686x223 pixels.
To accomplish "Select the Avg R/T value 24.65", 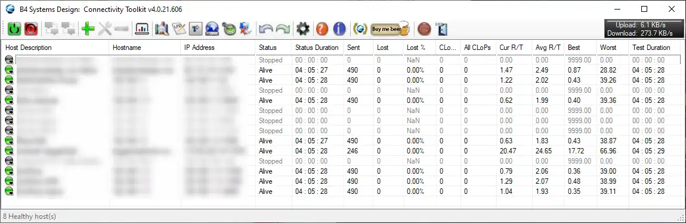I will (x=543, y=151).
